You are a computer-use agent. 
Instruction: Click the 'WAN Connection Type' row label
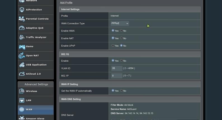[73, 23]
